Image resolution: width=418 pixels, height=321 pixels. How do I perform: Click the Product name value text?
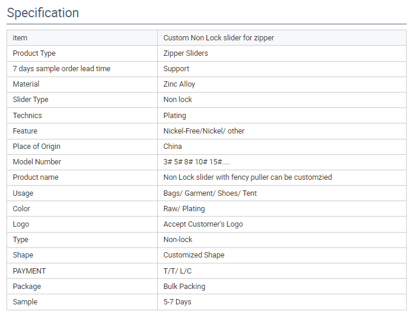[247, 177]
